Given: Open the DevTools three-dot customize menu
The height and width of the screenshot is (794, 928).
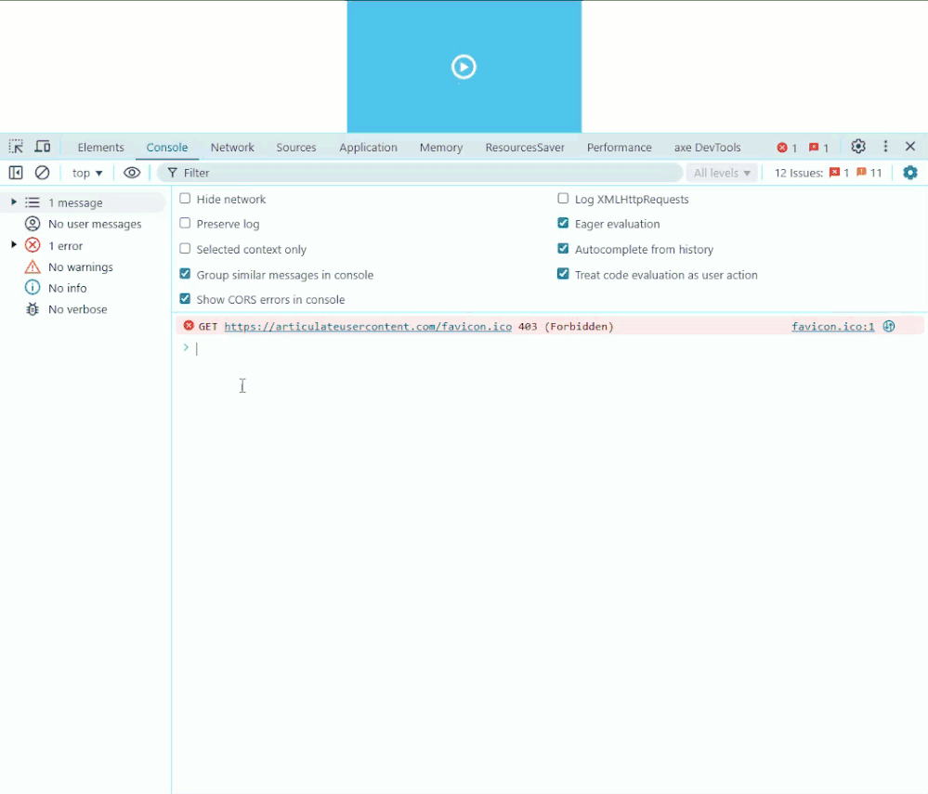Looking at the screenshot, I should [885, 146].
